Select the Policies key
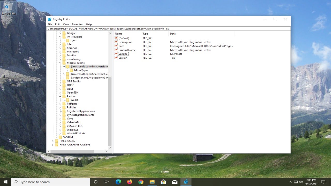Image resolution: width=331 pixels, height=186 pixels. tap(71, 107)
